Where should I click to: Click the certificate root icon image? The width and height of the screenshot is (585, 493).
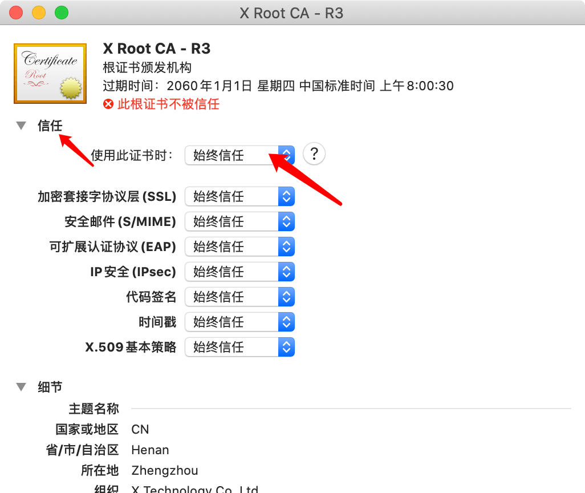point(50,74)
